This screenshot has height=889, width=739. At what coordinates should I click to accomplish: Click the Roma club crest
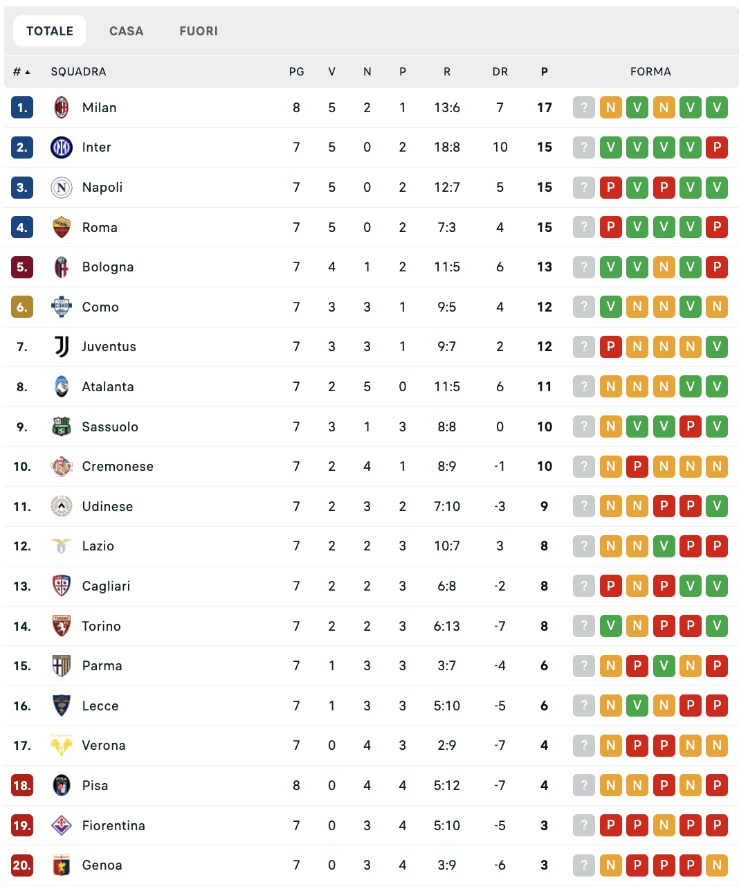[x=62, y=227]
